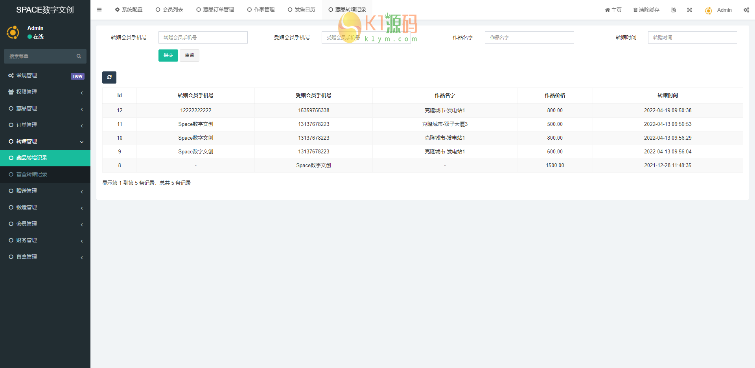Toggle the sidebar hamburger menu icon
The height and width of the screenshot is (368, 755).
(99, 10)
